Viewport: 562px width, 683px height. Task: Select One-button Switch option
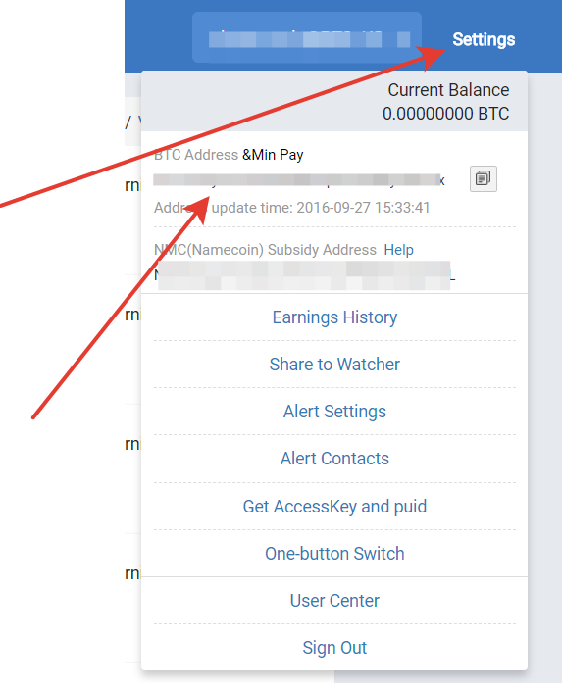click(334, 554)
